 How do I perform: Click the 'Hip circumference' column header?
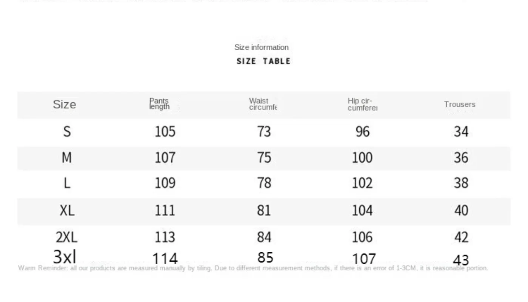(362, 104)
